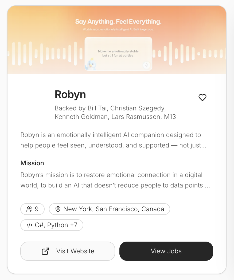Toggle the heart to favorite Robyn
This screenshot has width=234, height=280.
pyautogui.click(x=202, y=98)
